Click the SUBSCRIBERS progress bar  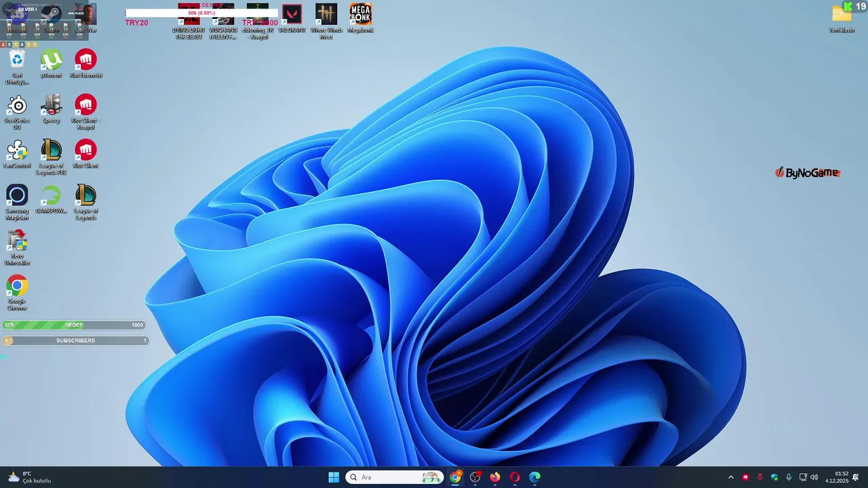pyautogui.click(x=75, y=340)
